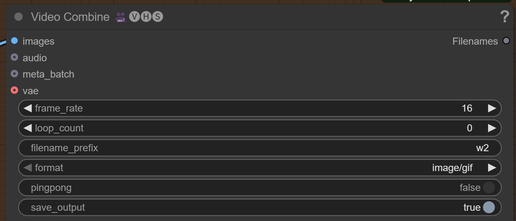The height and width of the screenshot is (221, 516).
Task: Increase loop_count with right arrow
Action: point(492,128)
